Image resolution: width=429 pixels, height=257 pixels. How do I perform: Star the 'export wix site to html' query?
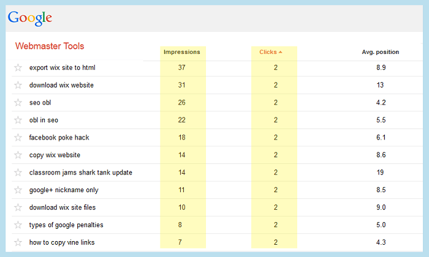[18, 67]
